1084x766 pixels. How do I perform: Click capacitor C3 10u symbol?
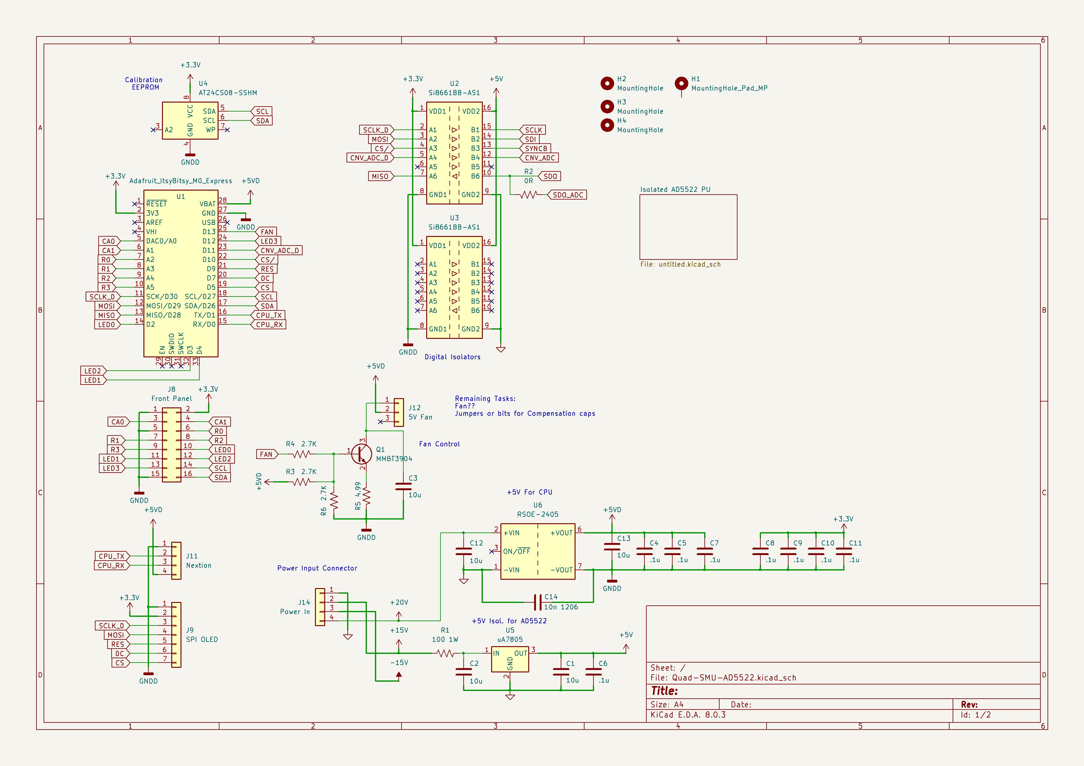pyautogui.click(x=403, y=486)
